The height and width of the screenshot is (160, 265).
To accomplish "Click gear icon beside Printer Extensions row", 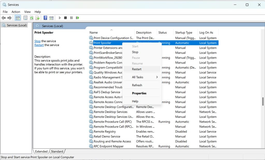I will tap(91, 48).
